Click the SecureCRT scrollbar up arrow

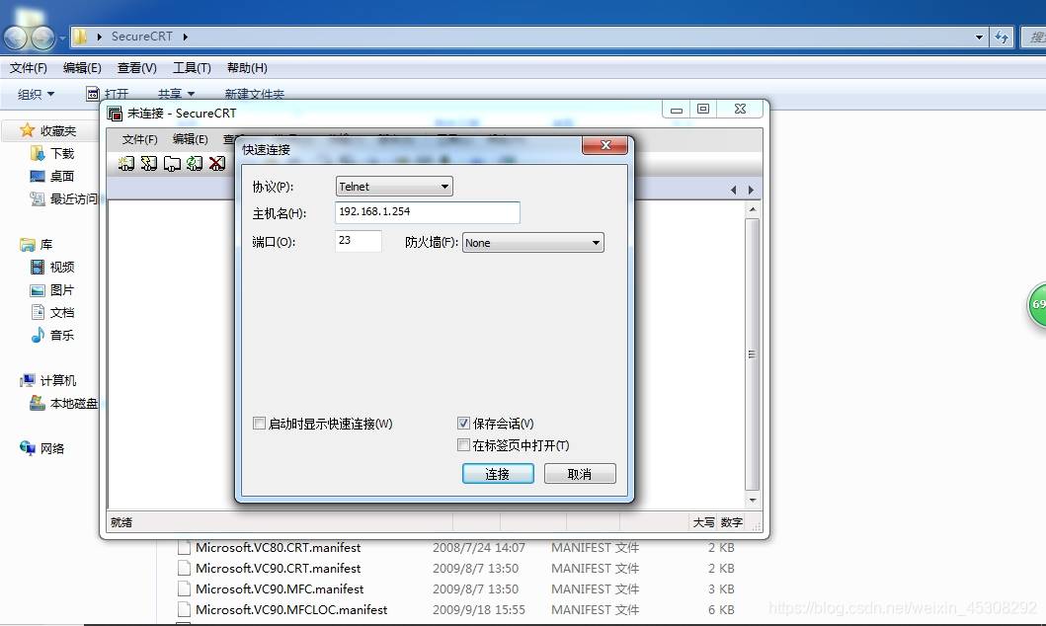[x=752, y=209]
